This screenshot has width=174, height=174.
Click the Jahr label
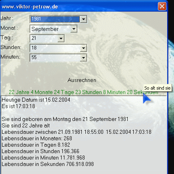pyautogui.click(x=7, y=18)
